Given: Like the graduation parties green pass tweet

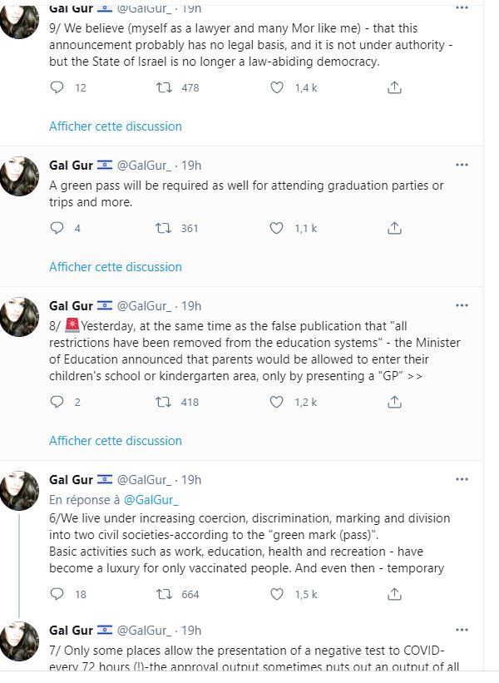Looking at the screenshot, I should point(277,228).
